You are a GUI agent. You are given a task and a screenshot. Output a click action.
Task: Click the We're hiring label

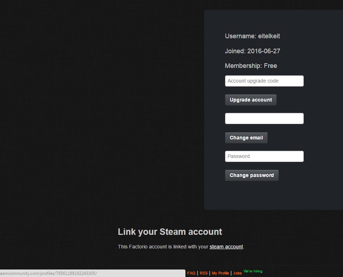[253, 271]
